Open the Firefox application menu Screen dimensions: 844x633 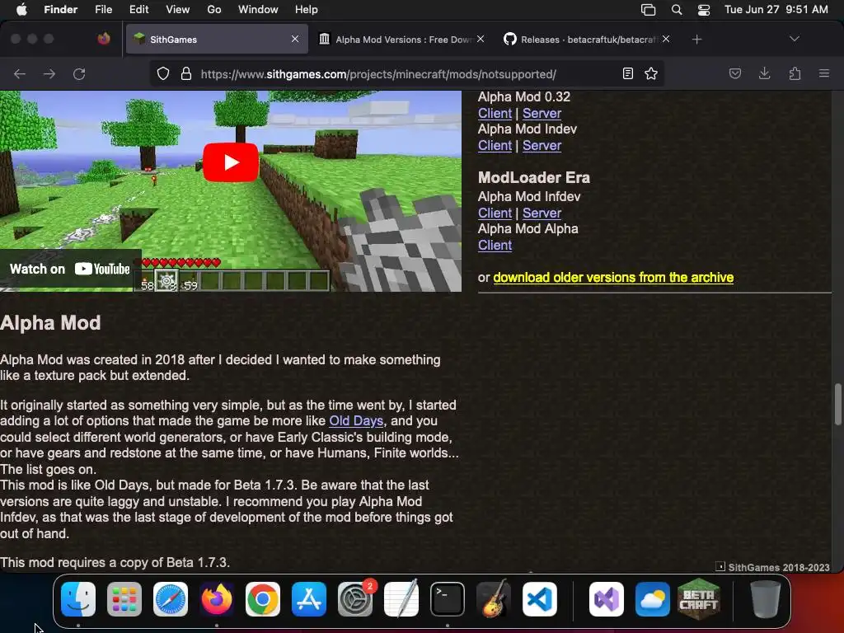[x=824, y=73]
